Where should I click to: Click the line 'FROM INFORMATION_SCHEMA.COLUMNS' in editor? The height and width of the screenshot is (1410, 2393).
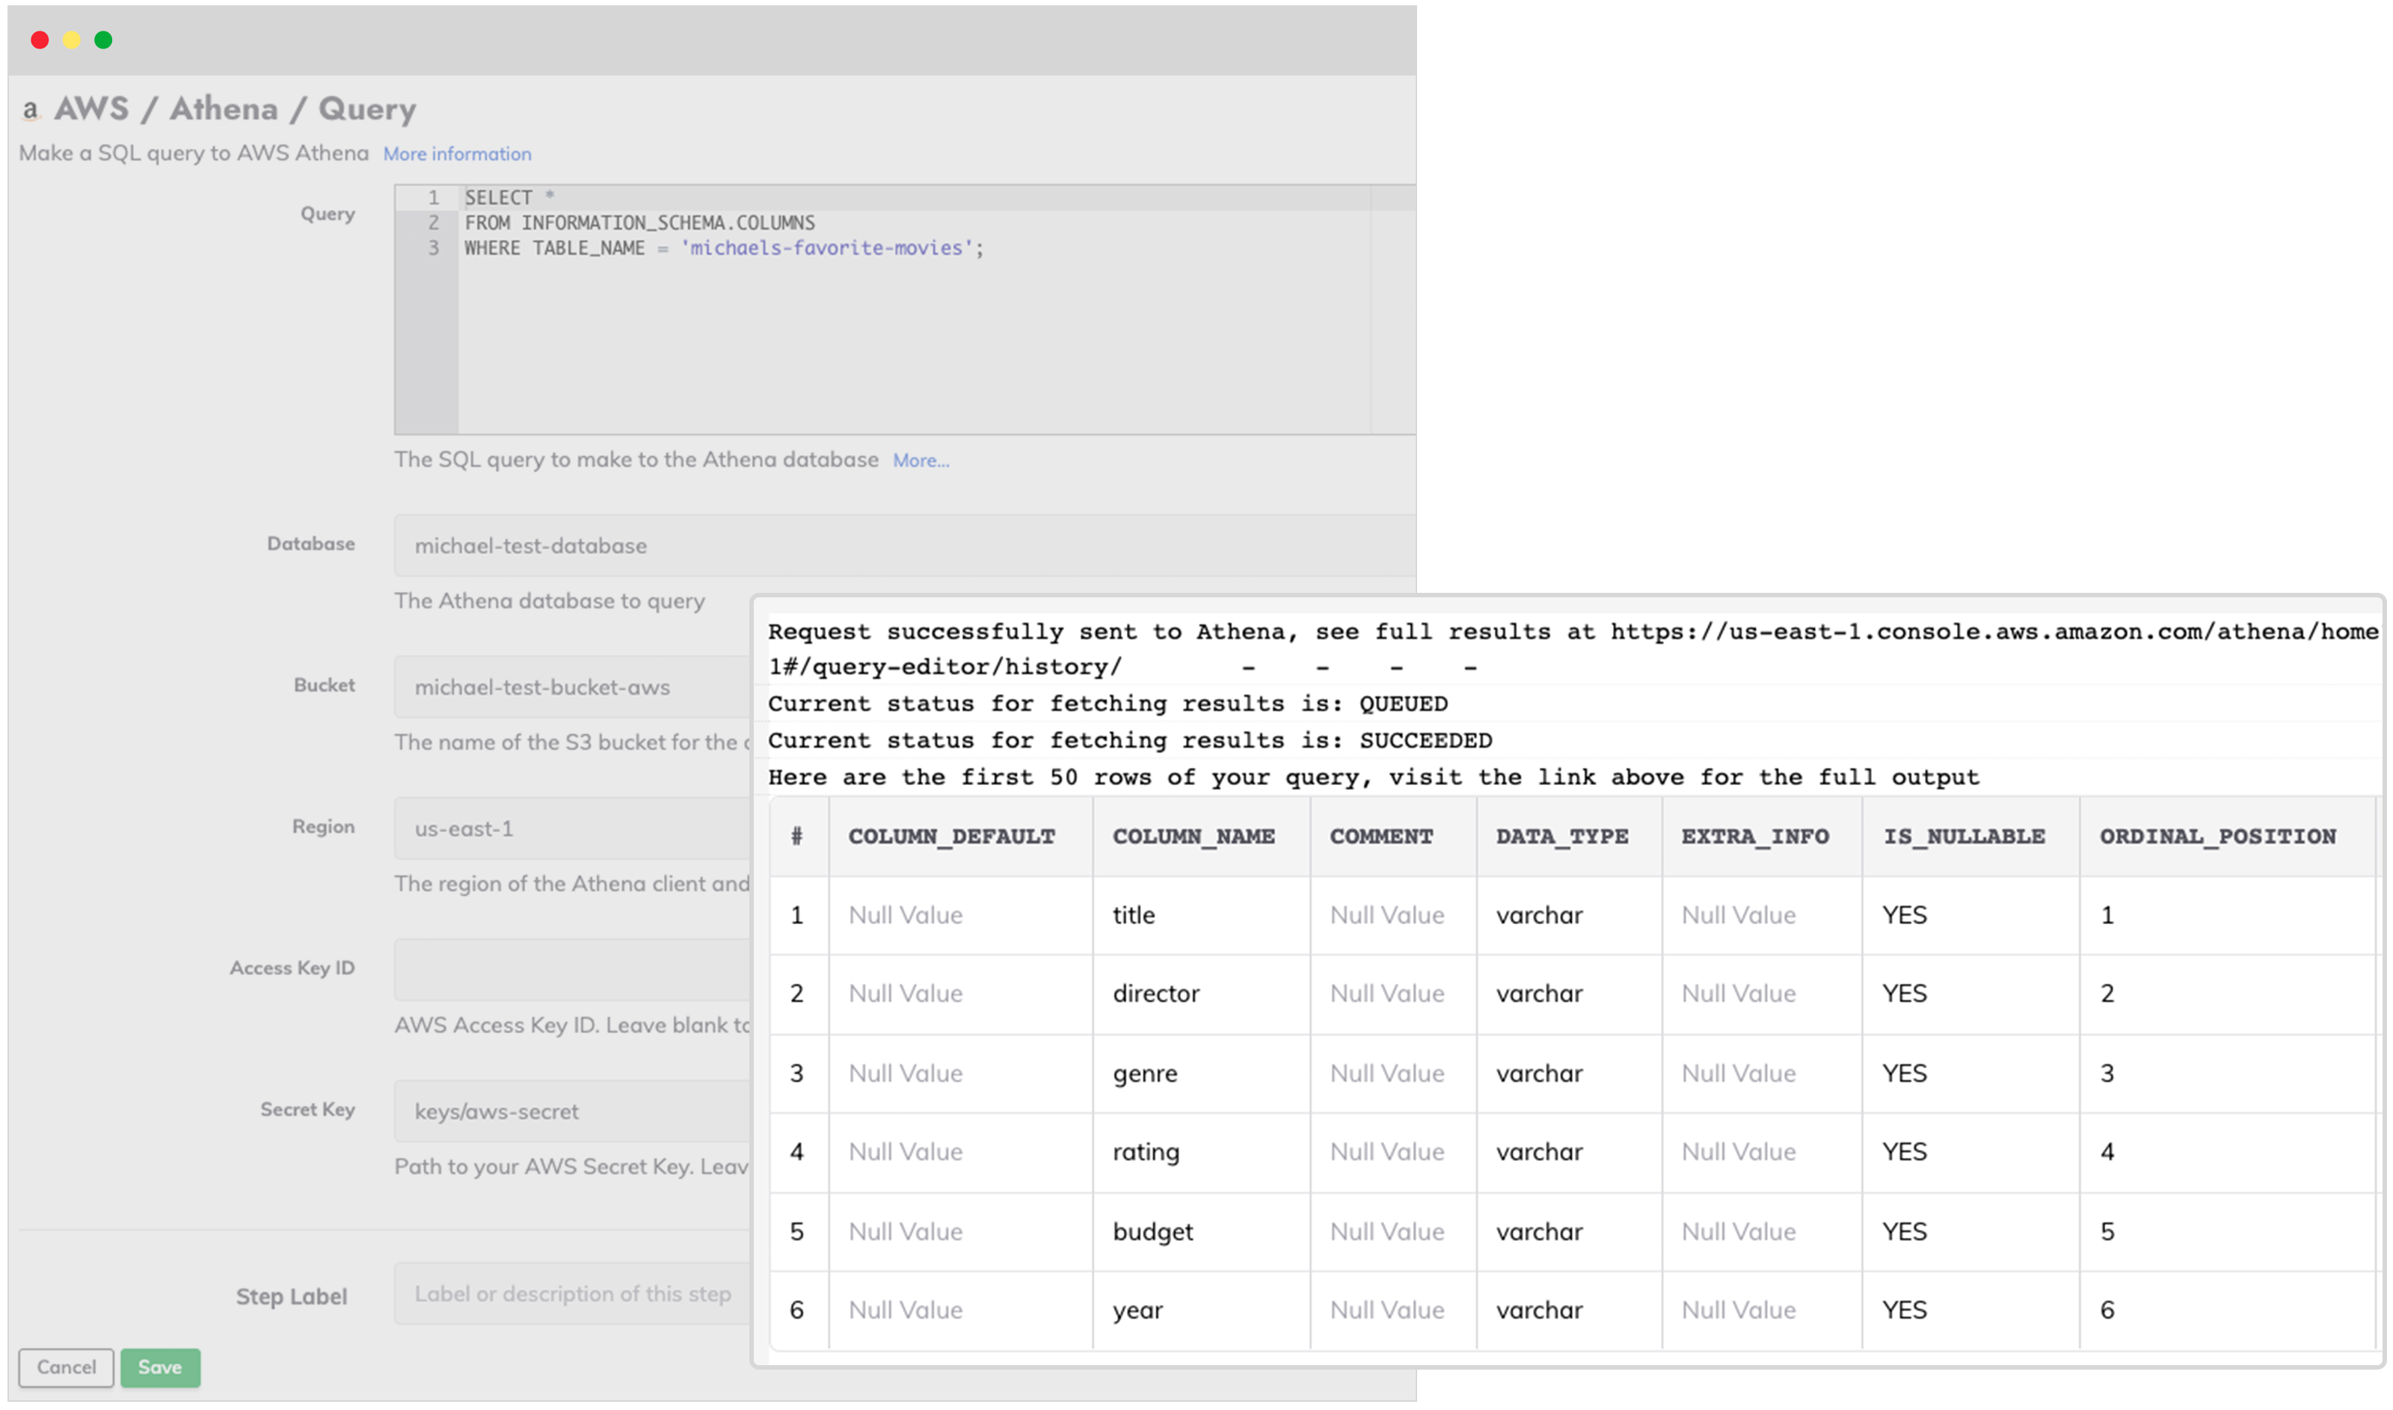[x=639, y=224]
